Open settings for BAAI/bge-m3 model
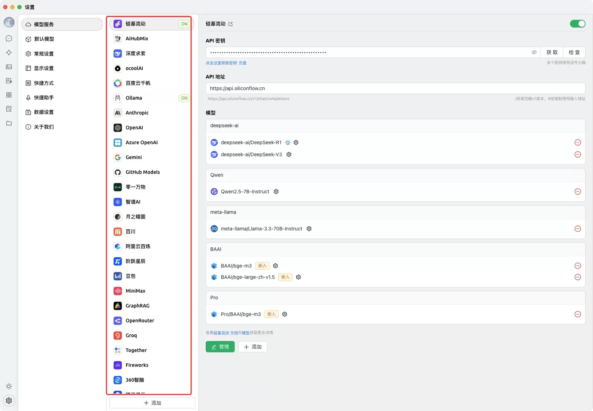 (x=275, y=266)
